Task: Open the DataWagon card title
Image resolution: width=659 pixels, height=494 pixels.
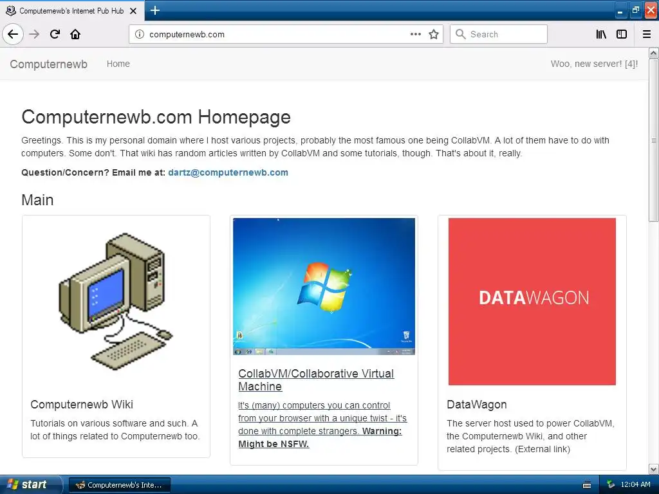Action: pyautogui.click(x=477, y=405)
